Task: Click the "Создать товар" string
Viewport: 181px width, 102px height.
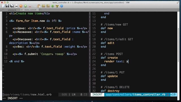Action: (52, 54)
